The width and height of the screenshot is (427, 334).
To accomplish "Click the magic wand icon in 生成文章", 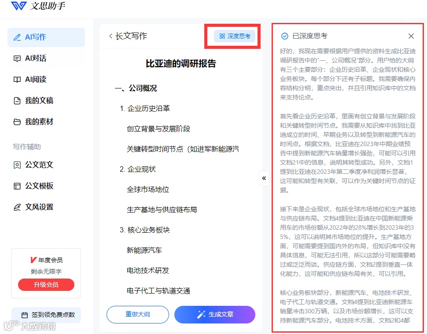I will pyautogui.click(x=201, y=314).
